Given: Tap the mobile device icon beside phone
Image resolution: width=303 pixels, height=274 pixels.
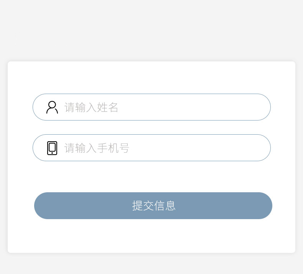Looking at the screenshot, I should (x=52, y=148).
